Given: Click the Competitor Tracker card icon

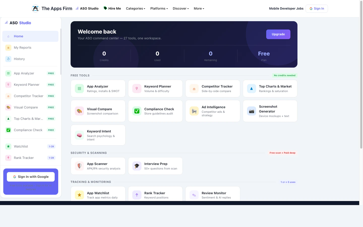Looking at the screenshot, I should [194, 89].
